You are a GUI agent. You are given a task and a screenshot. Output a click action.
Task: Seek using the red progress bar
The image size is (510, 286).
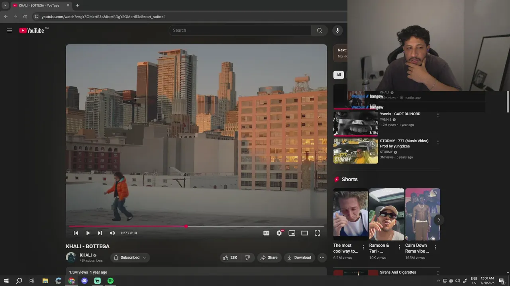click(x=196, y=226)
